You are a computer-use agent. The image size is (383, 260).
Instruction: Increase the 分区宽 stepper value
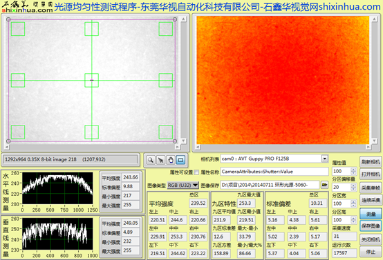[353, 202]
